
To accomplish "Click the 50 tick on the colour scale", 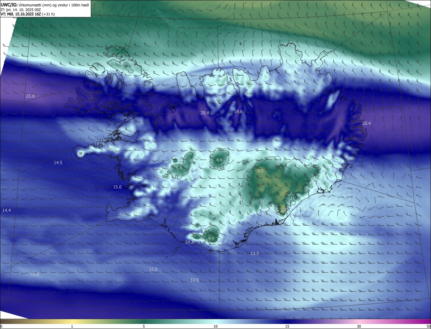I will coord(428,326).
